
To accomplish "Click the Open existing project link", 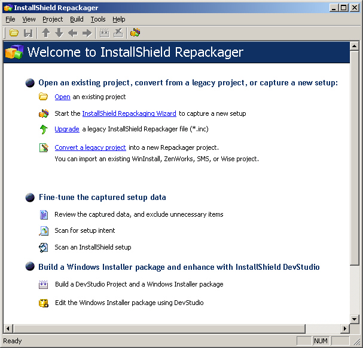I will tap(62, 97).
